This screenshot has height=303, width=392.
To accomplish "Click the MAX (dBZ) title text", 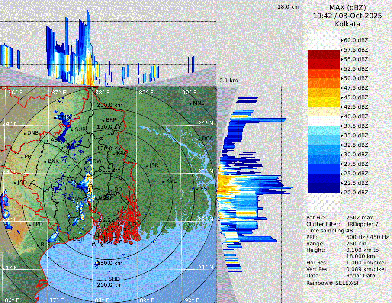I will (x=347, y=7).
